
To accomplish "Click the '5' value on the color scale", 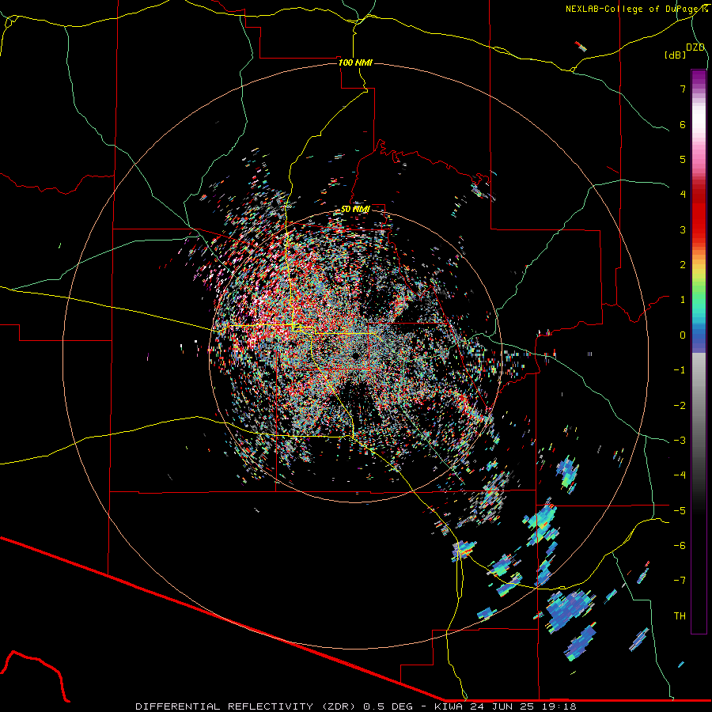I will pos(683,159).
